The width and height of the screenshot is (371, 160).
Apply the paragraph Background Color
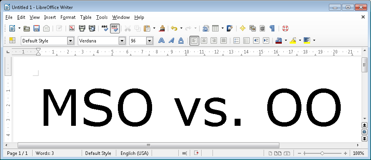point(307,40)
